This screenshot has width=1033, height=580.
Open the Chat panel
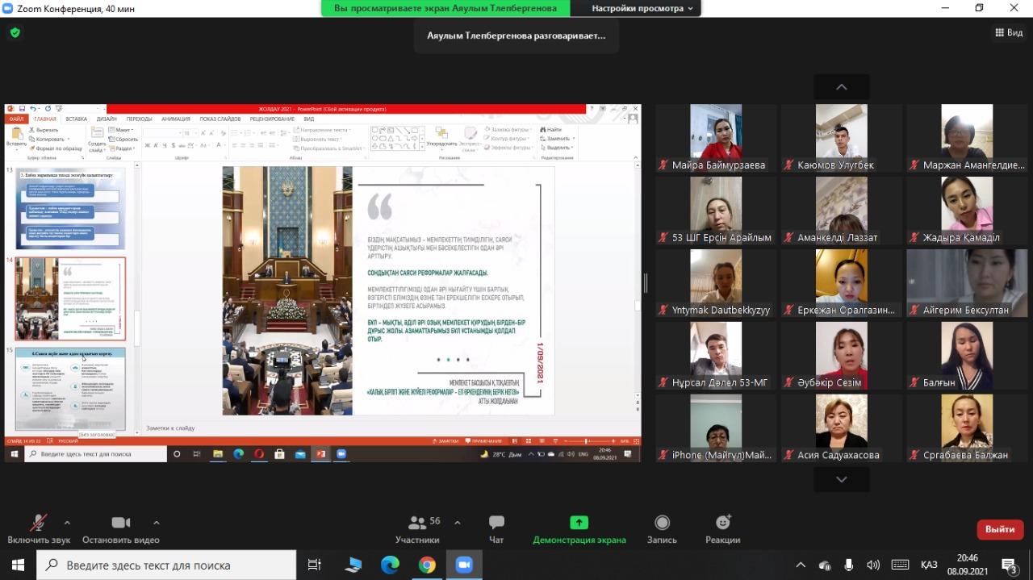tap(496, 523)
